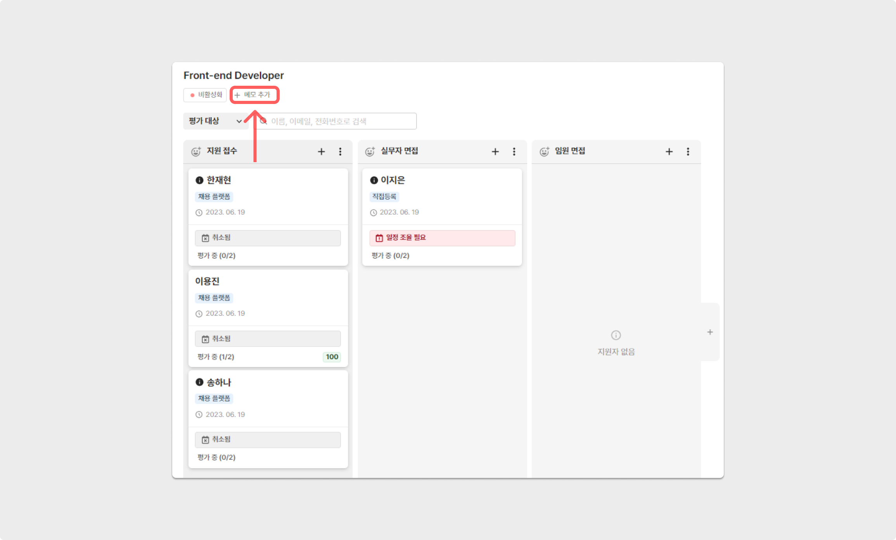The height and width of the screenshot is (540, 896).
Task: Click plus icon in 실무자 면접 column
Action: pos(495,152)
